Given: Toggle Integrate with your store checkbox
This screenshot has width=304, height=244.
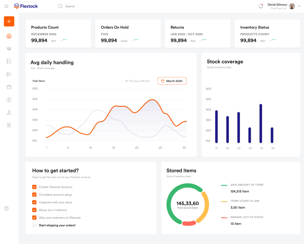Looking at the screenshot, I should pyautogui.click(x=34, y=202).
